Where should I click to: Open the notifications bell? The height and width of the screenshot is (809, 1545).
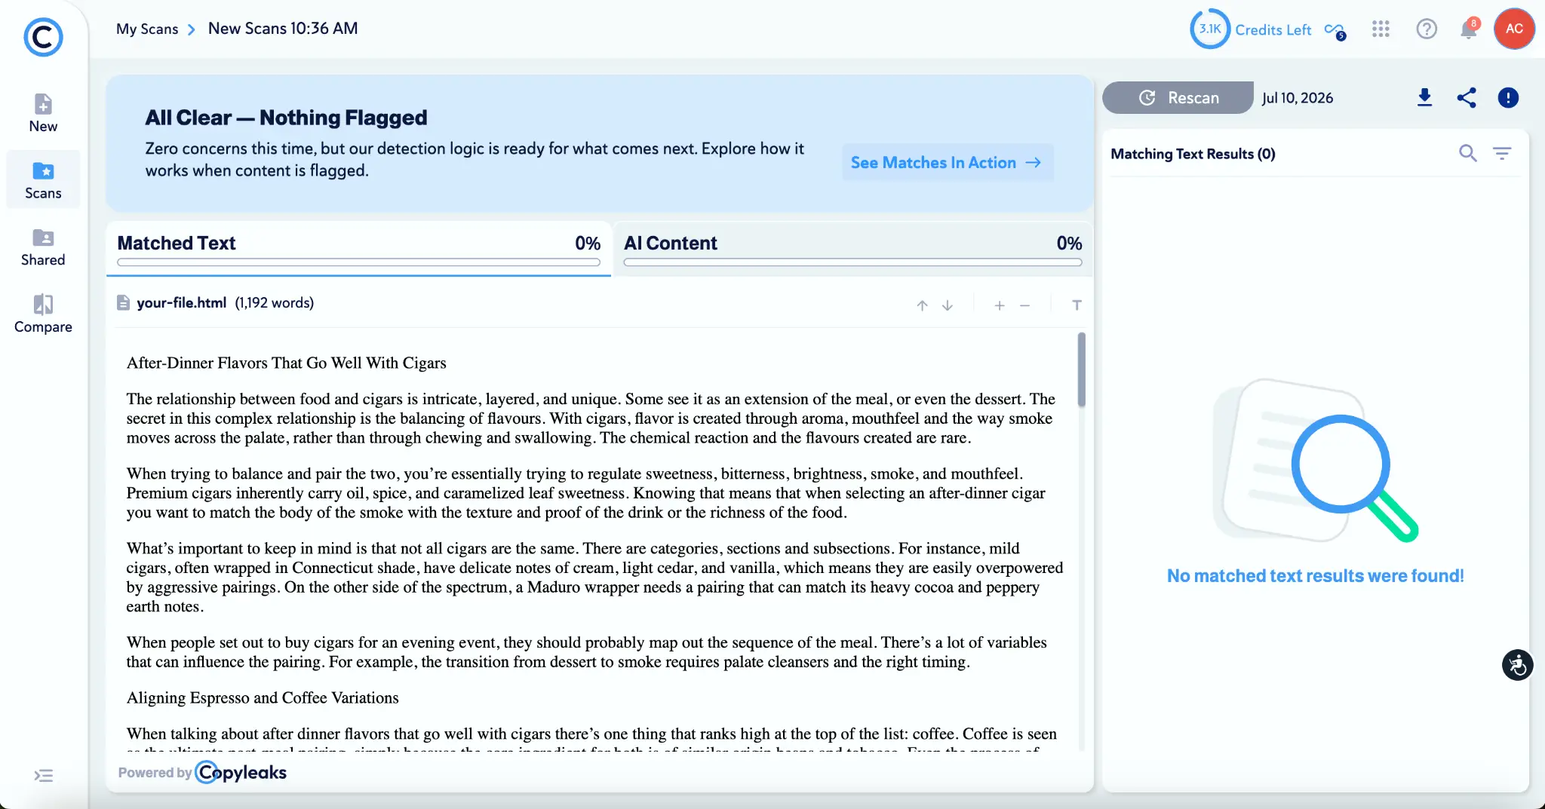1468,29
